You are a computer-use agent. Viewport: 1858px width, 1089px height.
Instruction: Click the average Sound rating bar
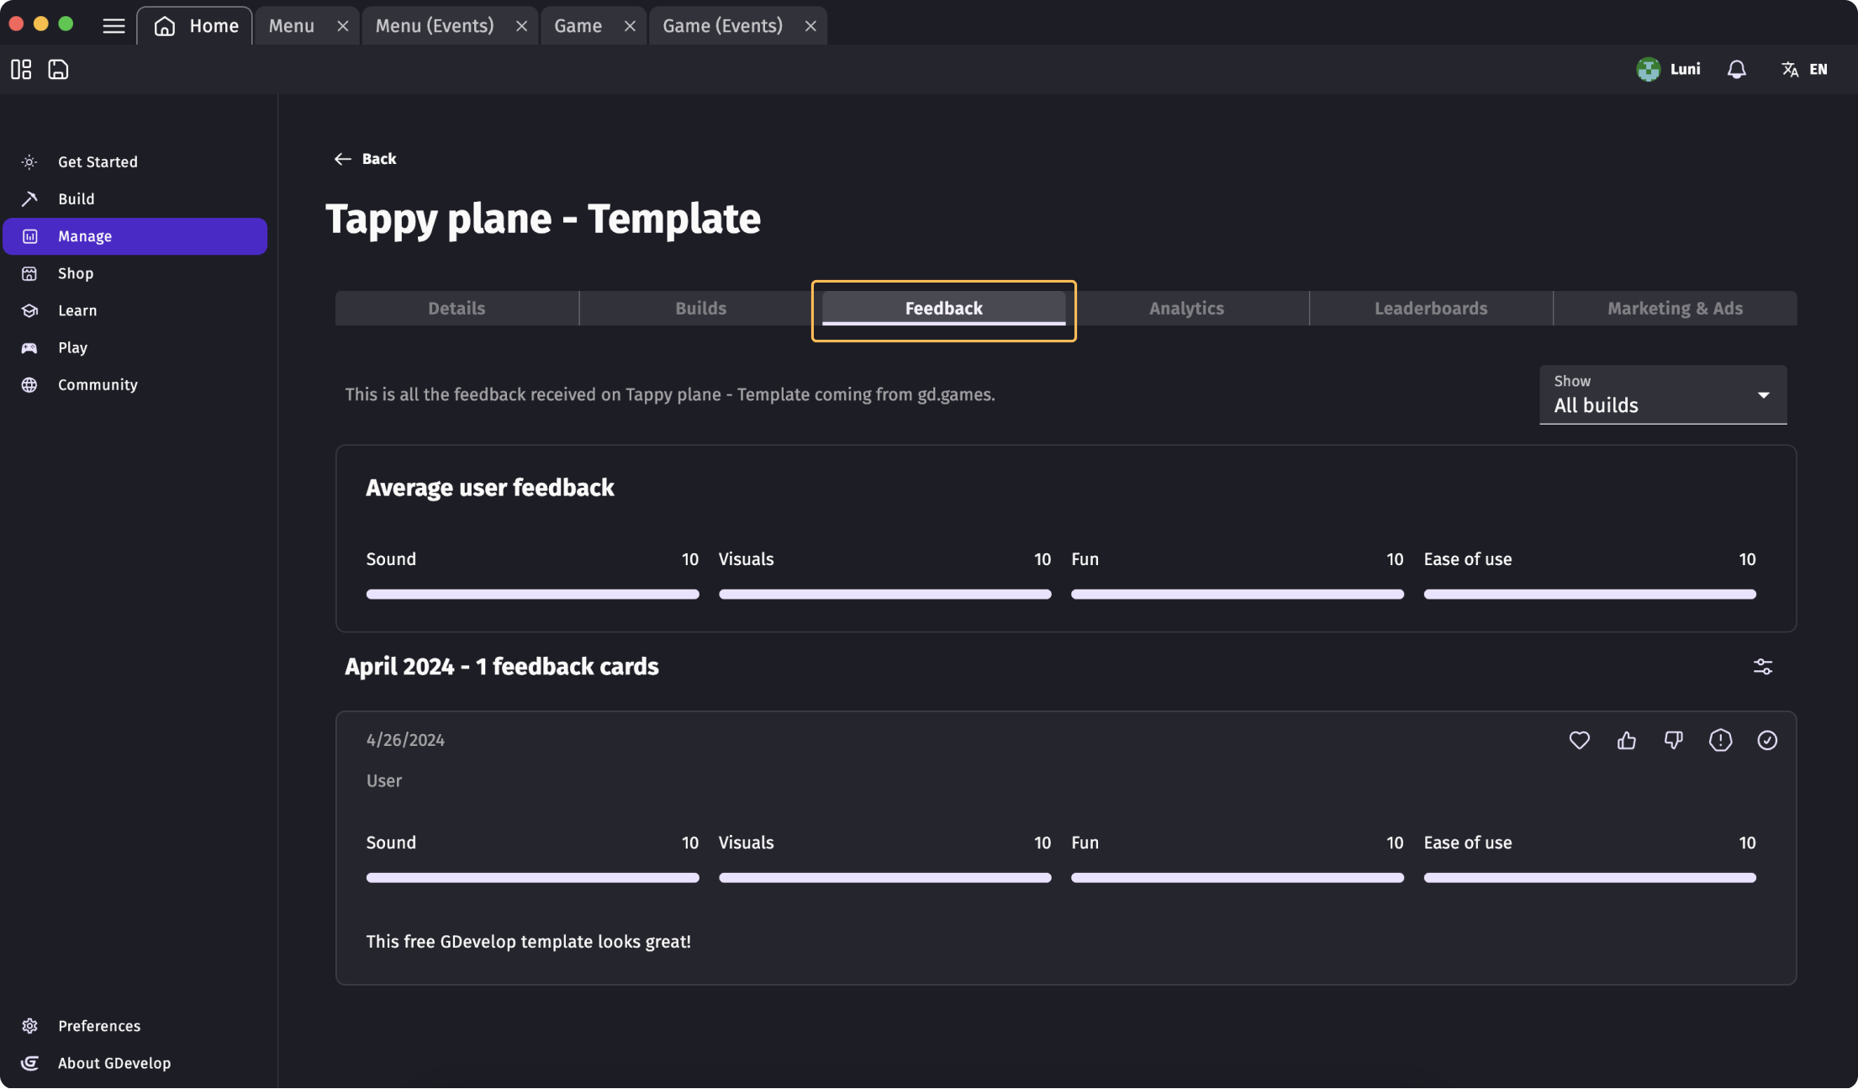[532, 594]
